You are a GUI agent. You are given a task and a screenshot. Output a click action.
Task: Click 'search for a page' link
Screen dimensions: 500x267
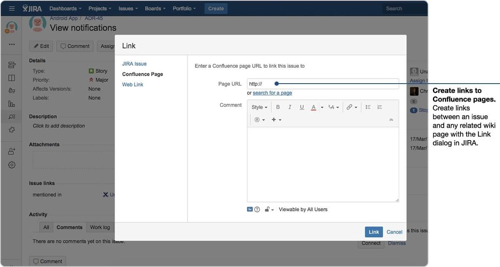(272, 93)
